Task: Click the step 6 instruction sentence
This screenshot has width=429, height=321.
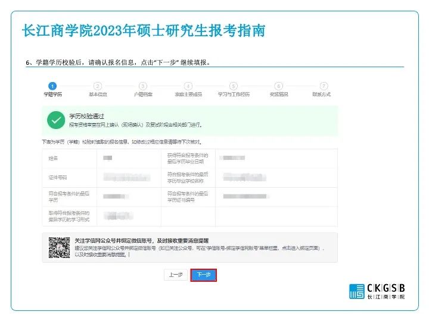Action: 118,62
